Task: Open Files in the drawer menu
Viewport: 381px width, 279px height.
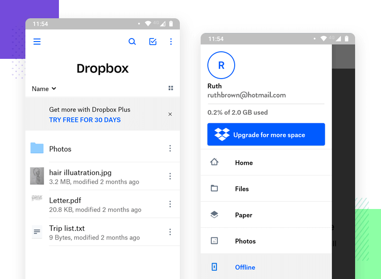Action: pyautogui.click(x=266, y=189)
